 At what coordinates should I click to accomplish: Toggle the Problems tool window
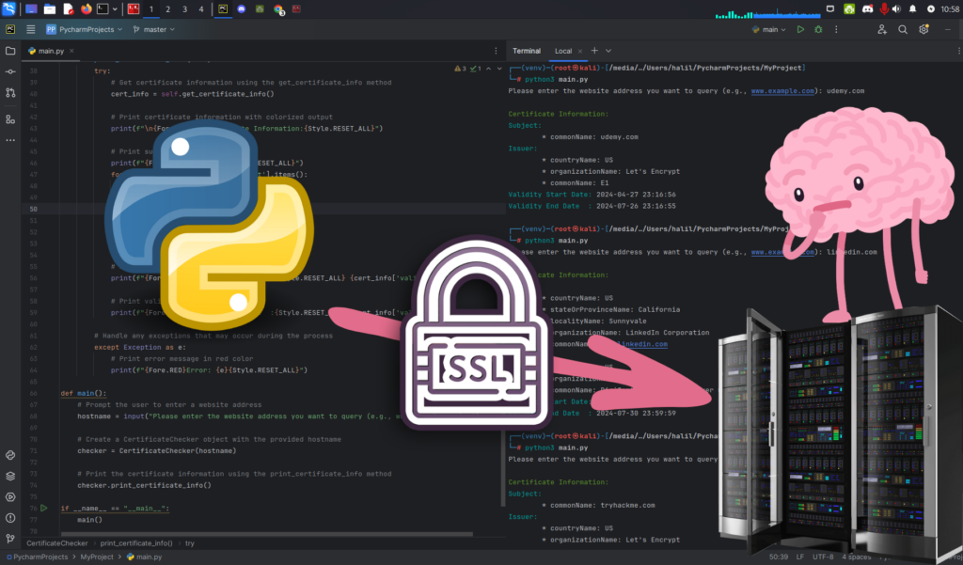tap(9, 517)
